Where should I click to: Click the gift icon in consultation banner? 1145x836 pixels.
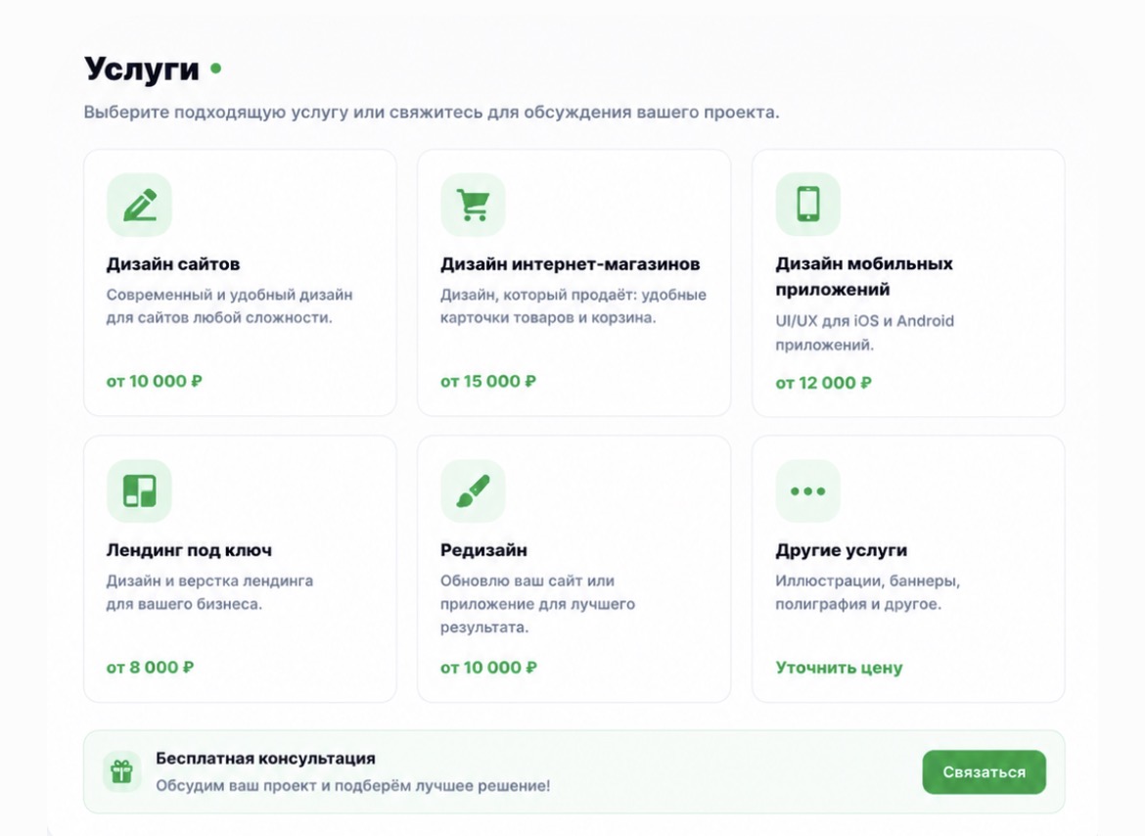(122, 771)
